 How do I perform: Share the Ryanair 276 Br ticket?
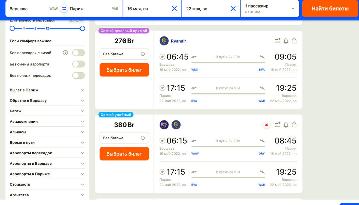pyautogui.click(x=294, y=41)
